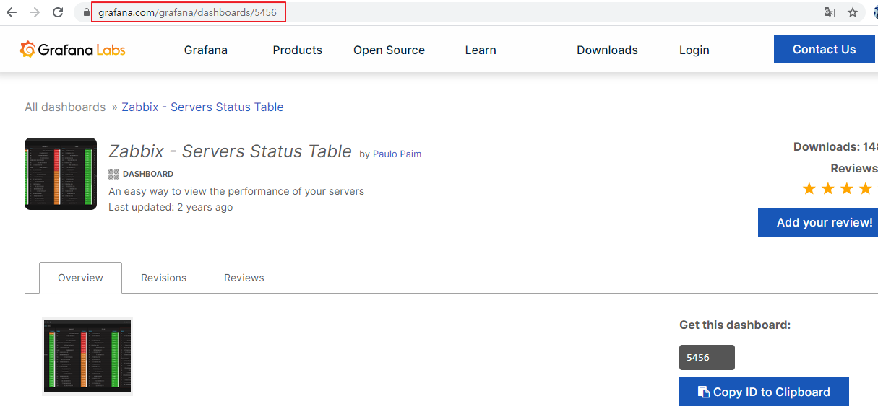The height and width of the screenshot is (409, 878).
Task: Click the Login link
Action: [x=694, y=50]
